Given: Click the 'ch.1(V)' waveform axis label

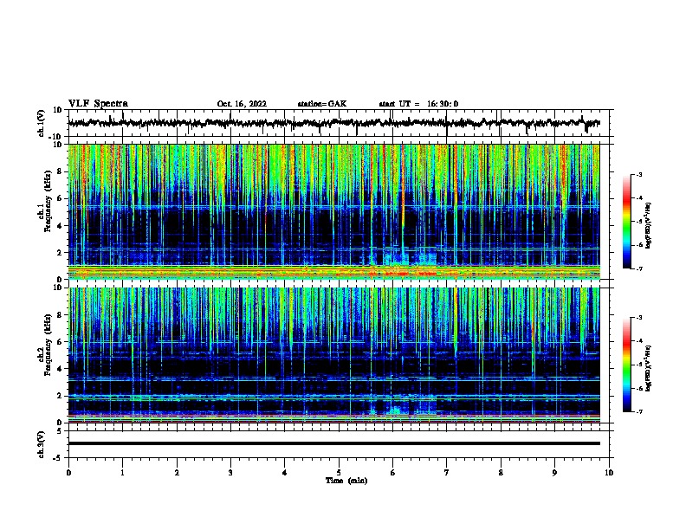Looking at the screenshot, I should pos(42,123).
